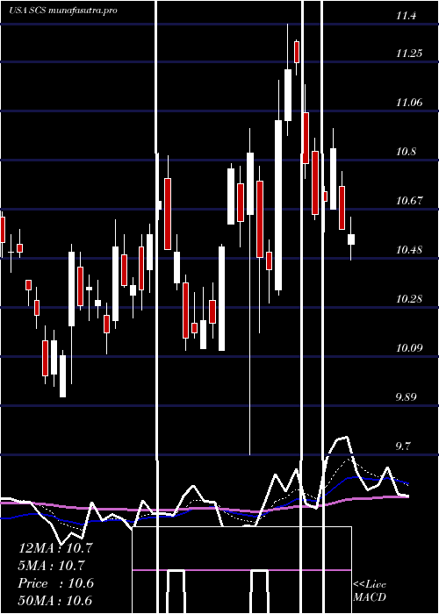Click the 11.06 price axis label
This screenshot has width=439, height=614.
[409, 103]
